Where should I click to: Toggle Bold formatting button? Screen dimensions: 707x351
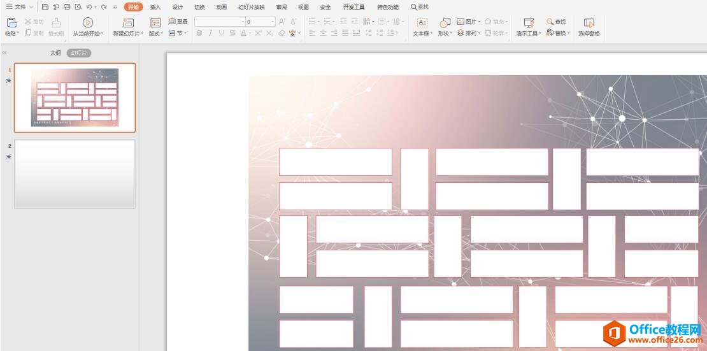tap(199, 33)
